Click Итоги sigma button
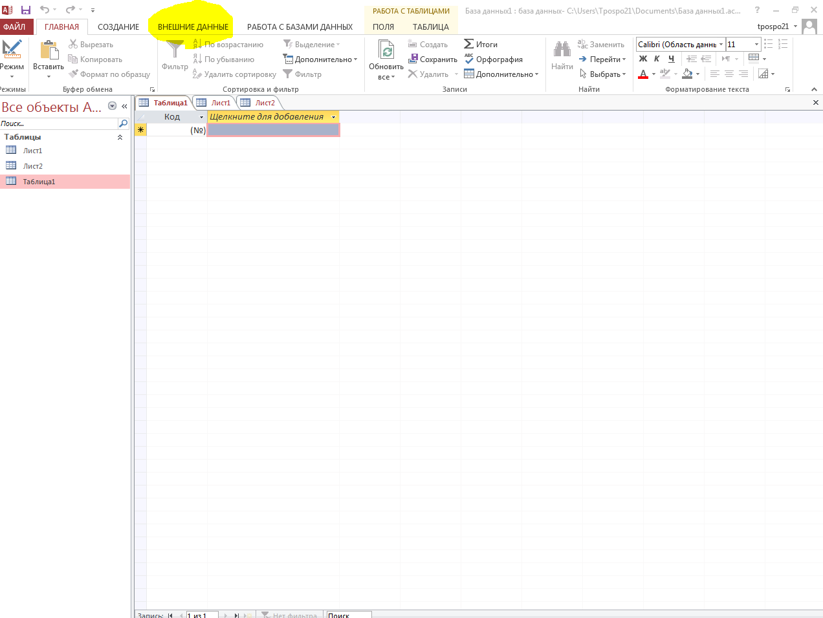 (x=481, y=45)
